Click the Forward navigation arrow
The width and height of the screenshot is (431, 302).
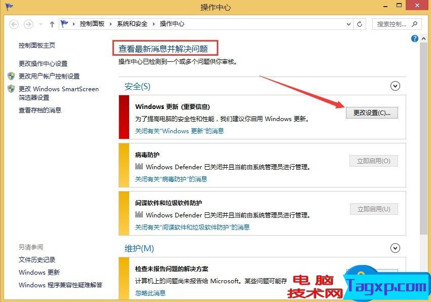coord(28,24)
